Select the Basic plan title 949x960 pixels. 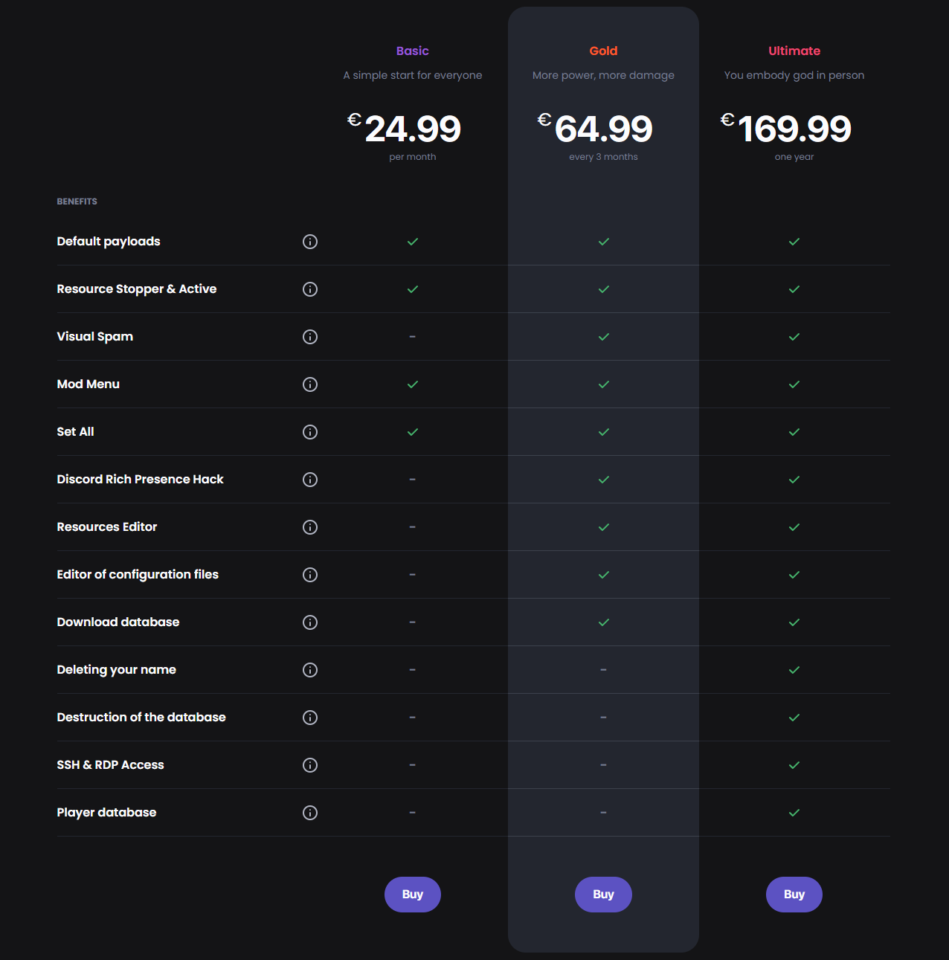[412, 51]
